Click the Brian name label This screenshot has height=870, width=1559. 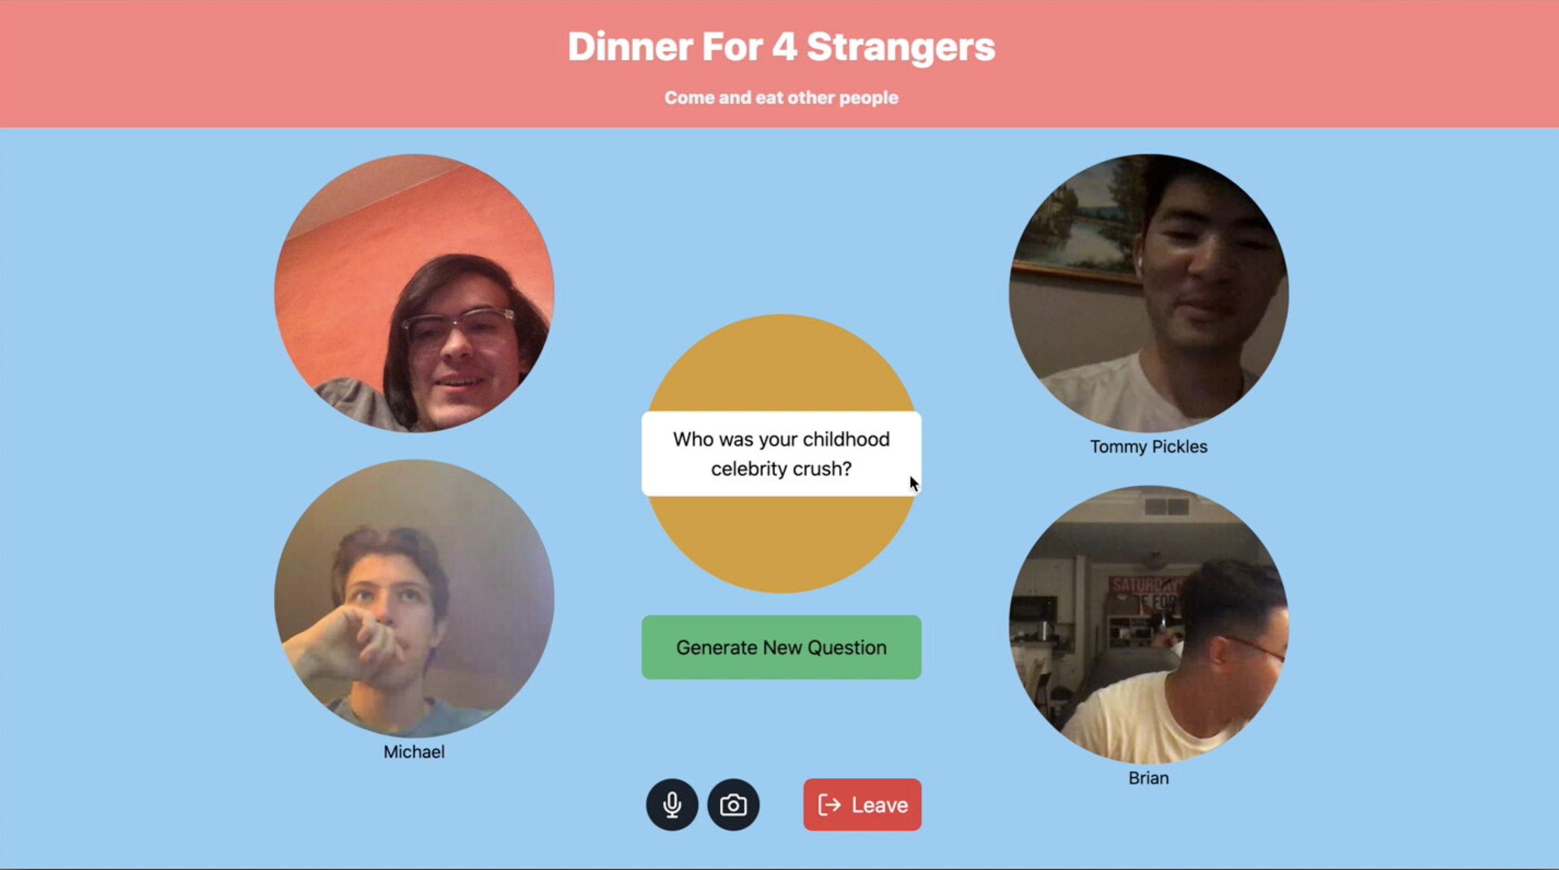(1149, 778)
